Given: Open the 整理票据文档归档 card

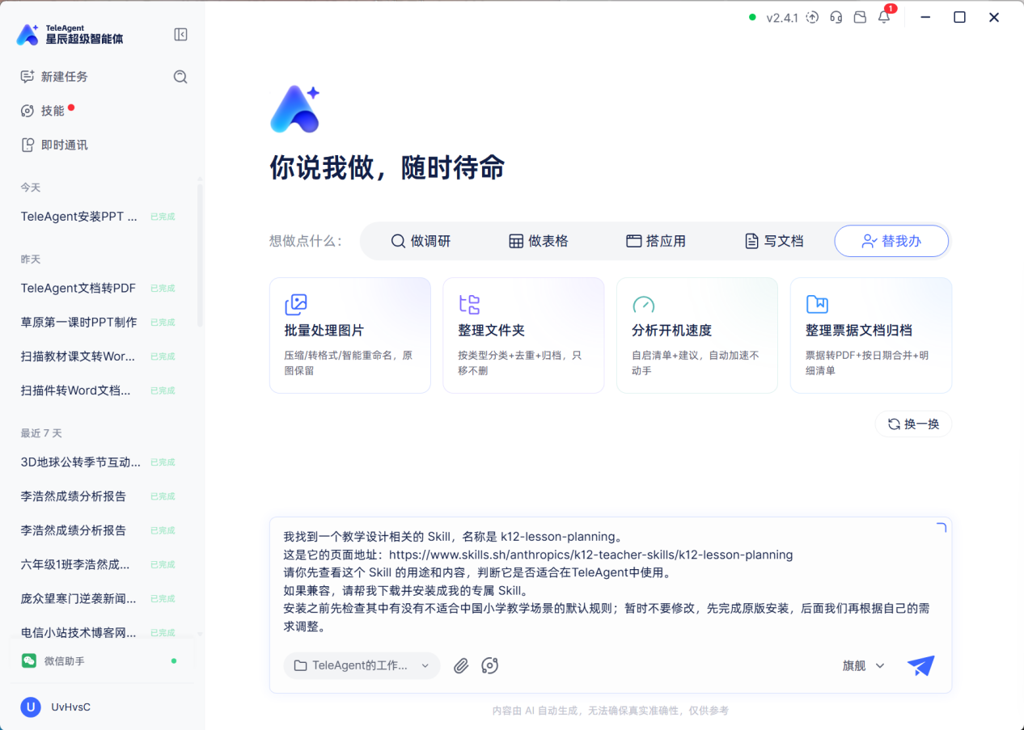Looking at the screenshot, I should pos(871,335).
